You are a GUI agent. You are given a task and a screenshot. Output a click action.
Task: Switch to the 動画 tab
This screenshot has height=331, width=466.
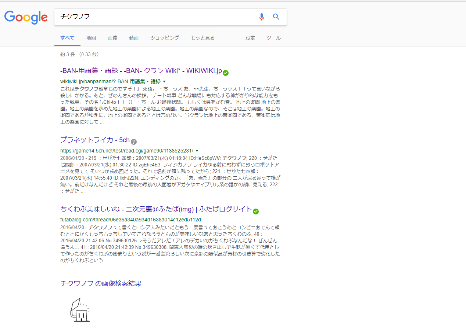[x=134, y=38]
